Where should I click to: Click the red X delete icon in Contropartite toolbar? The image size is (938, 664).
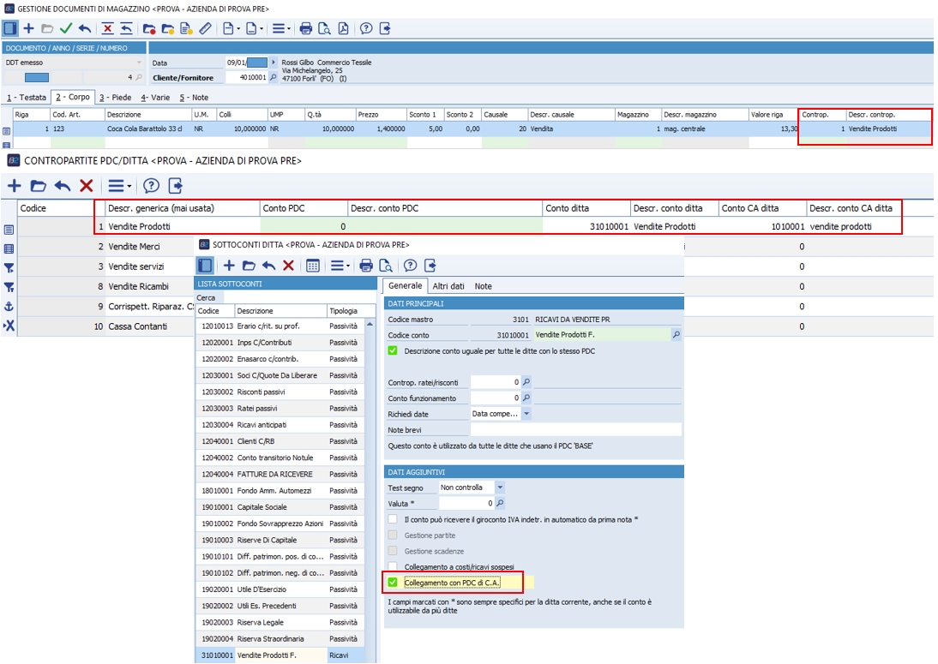pos(86,185)
